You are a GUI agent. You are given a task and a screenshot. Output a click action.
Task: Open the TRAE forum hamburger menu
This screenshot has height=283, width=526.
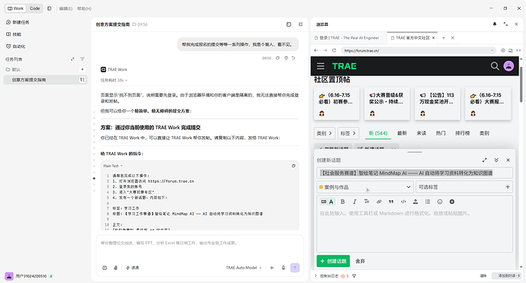click(321, 66)
